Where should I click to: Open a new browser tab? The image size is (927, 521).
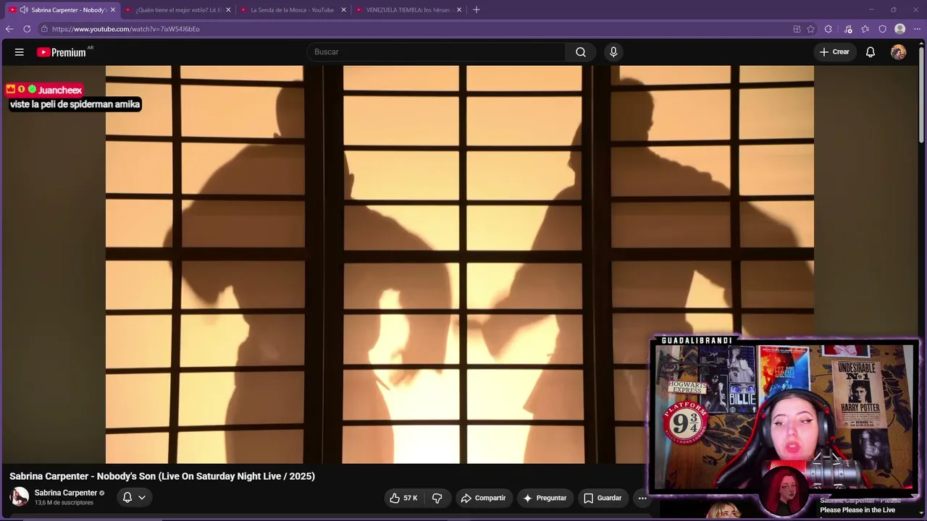pyautogui.click(x=476, y=10)
